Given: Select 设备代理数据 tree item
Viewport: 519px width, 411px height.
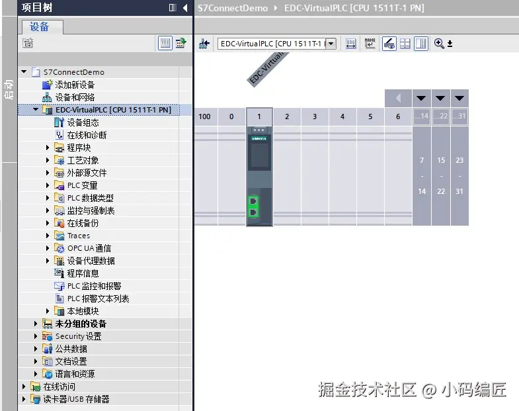Looking at the screenshot, I should click(91, 261).
